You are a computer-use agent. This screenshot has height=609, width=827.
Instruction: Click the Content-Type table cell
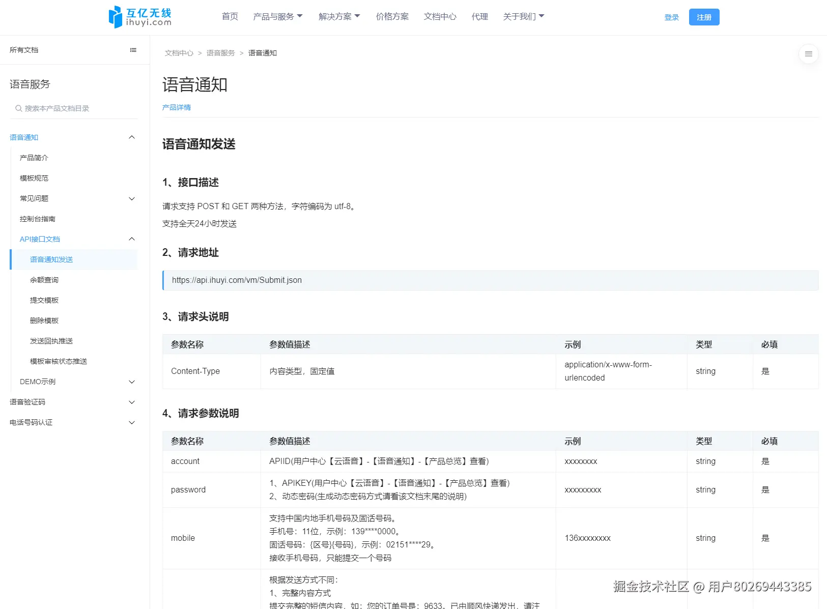[212, 371]
